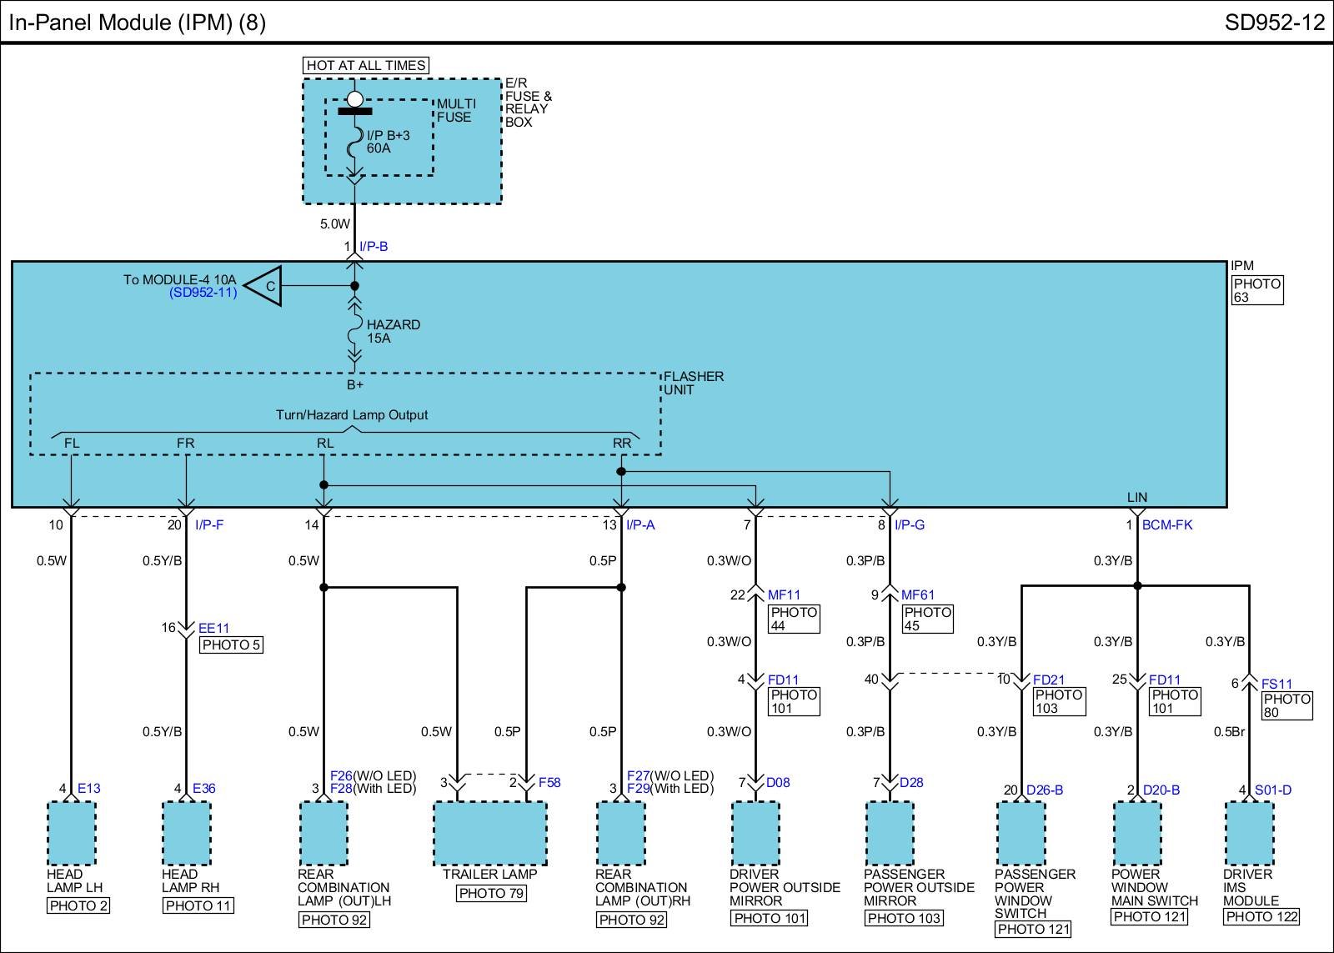This screenshot has height=953, width=1334.
Task: Click the E13 connector label
Action: pyautogui.click(x=88, y=788)
